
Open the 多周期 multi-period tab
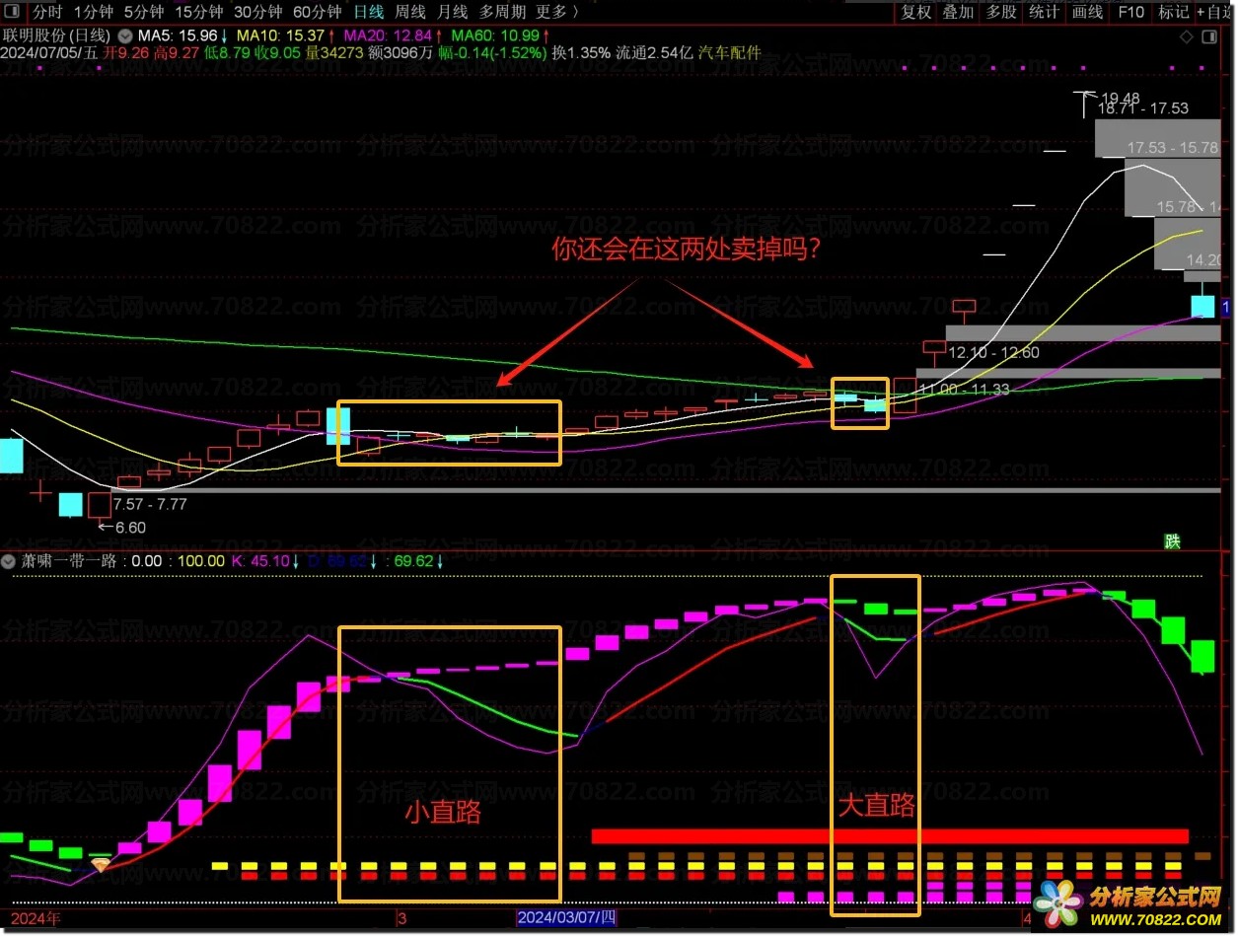pos(502,12)
